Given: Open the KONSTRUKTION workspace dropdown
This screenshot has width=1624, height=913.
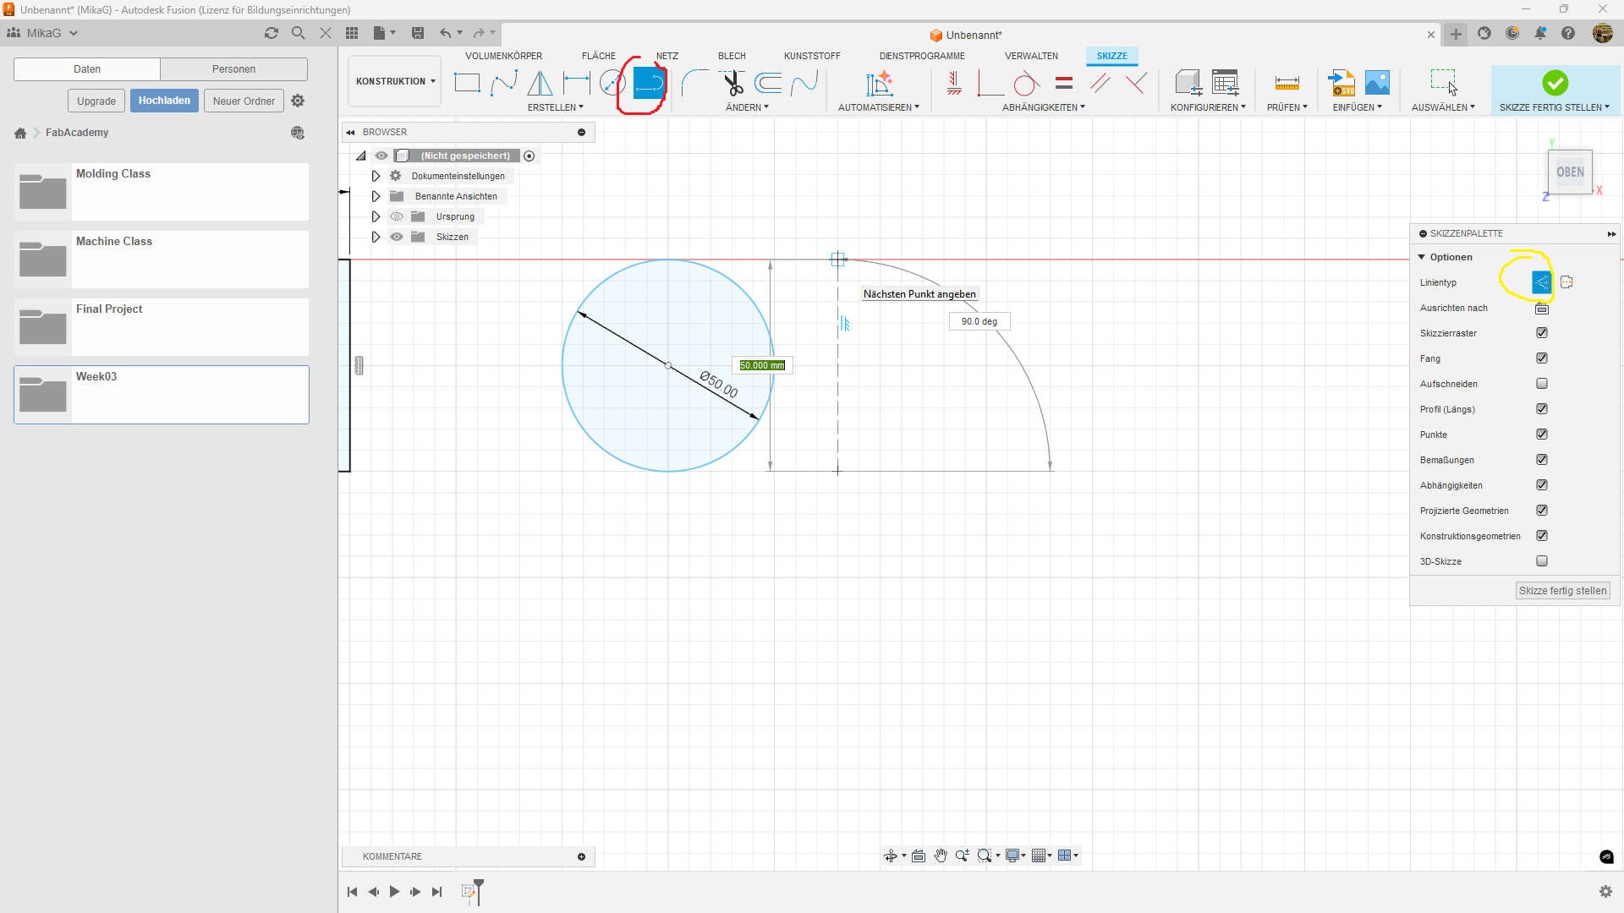Looking at the screenshot, I should tap(395, 81).
